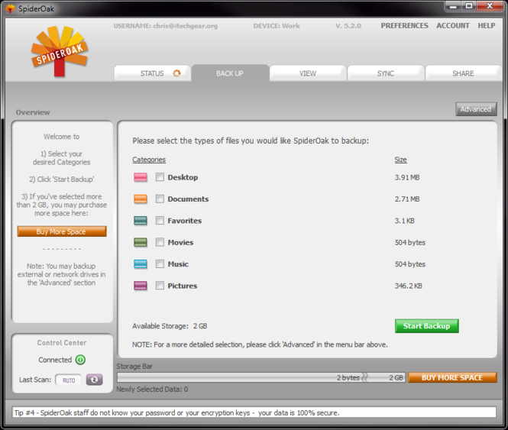
Task: Click the V. 5.2.0 version text
Action: point(348,26)
